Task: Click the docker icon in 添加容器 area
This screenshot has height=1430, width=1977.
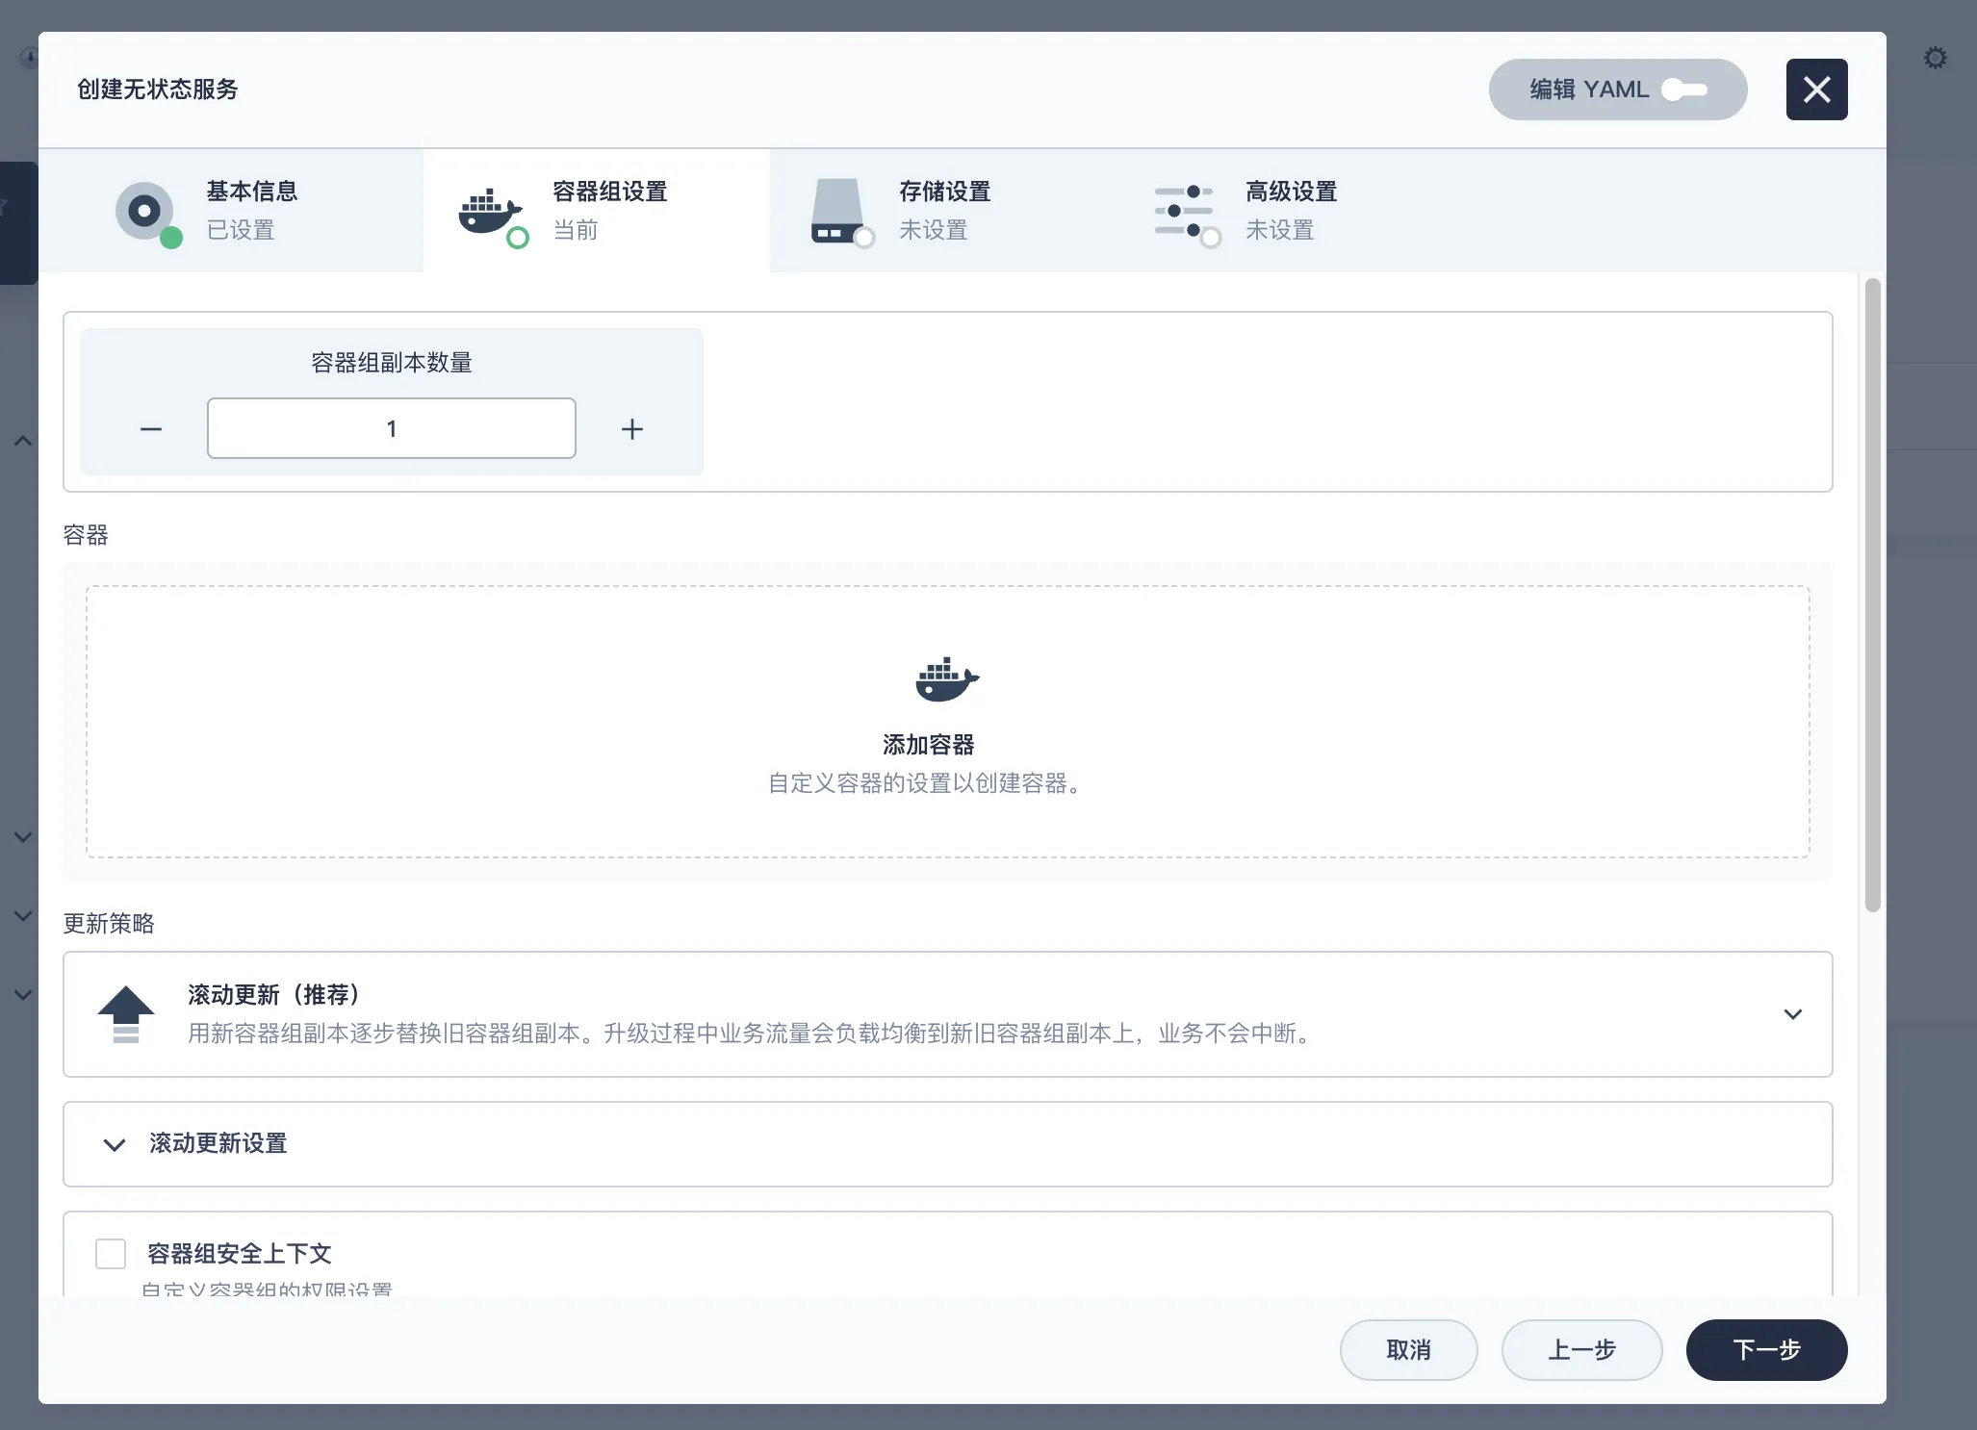Action: (x=947, y=679)
